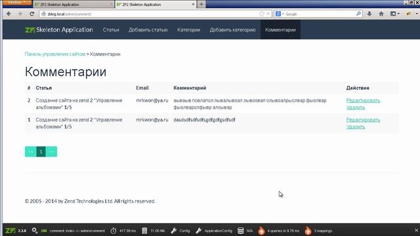This screenshot has width=420, height=236.
Task: Open a new tab with plus button
Action: click(x=201, y=5)
